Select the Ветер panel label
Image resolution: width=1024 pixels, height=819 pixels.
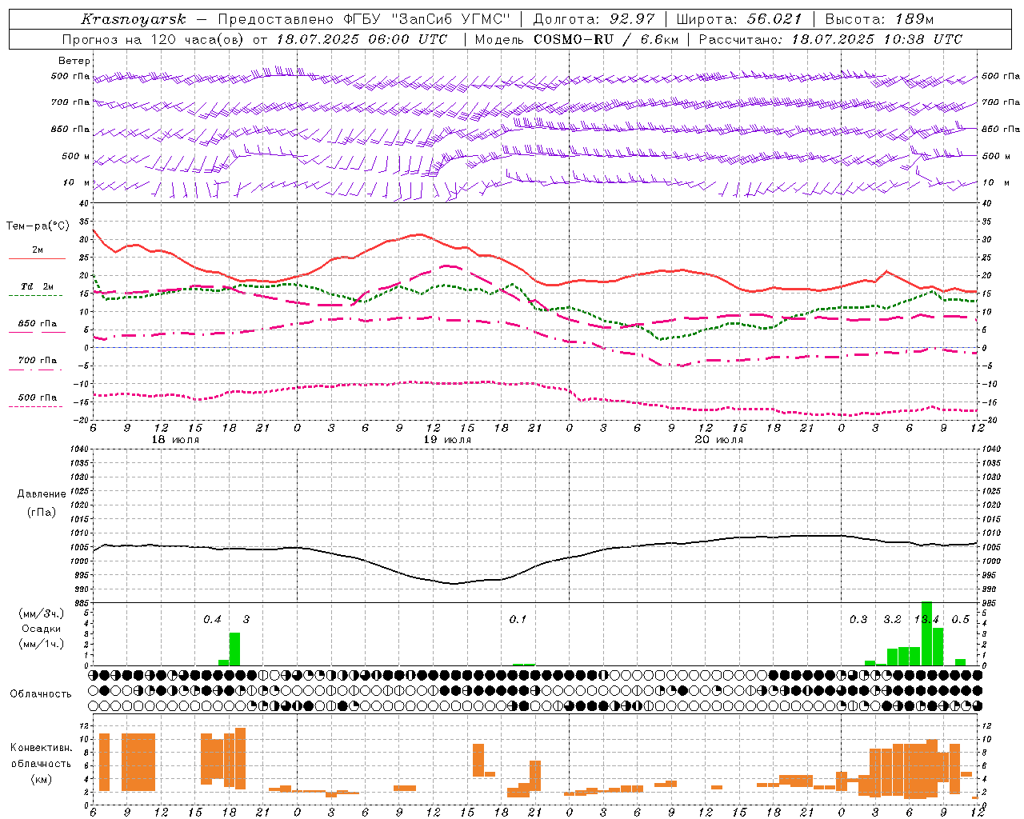pos(74,61)
